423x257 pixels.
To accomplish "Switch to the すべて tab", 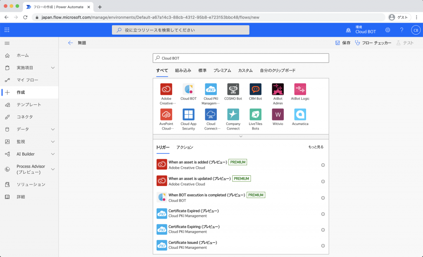I will [x=162, y=71].
